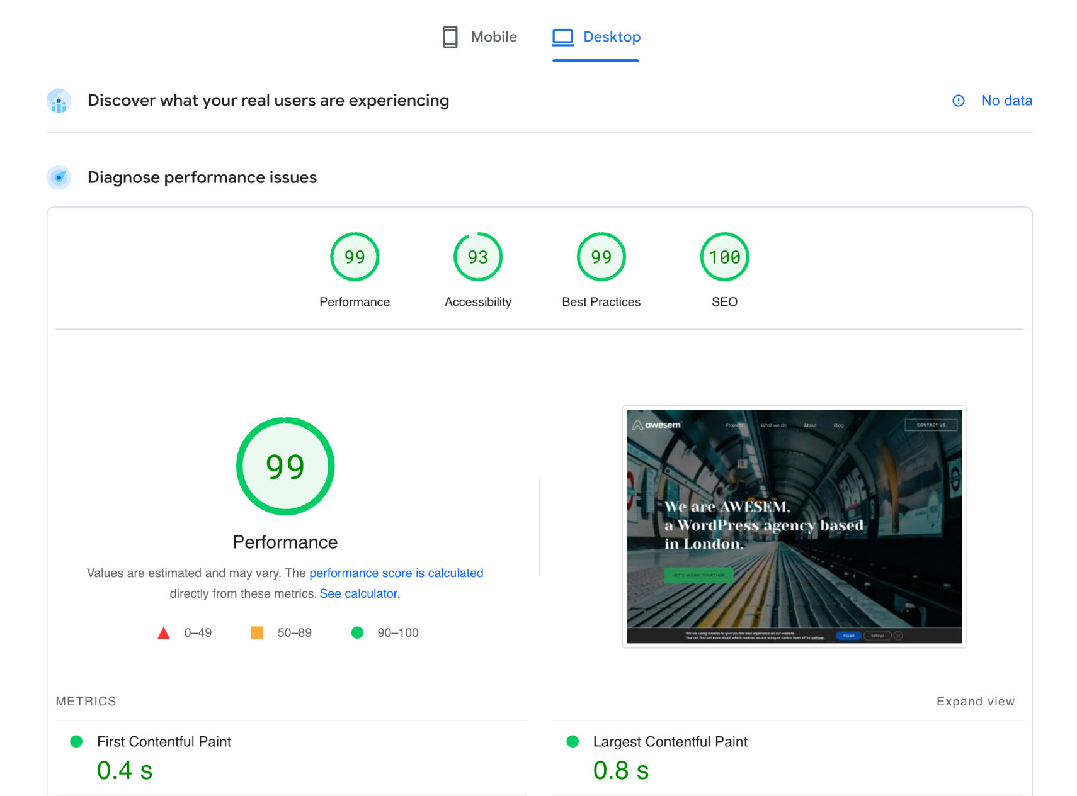Click the orange square 50–89 legend icon
1077x796 pixels.
[257, 632]
